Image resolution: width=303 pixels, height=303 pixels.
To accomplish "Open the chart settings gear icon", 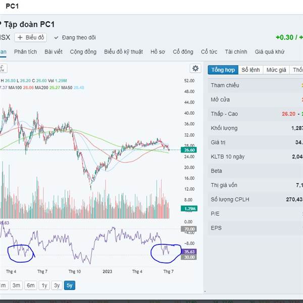I will (195, 68).
